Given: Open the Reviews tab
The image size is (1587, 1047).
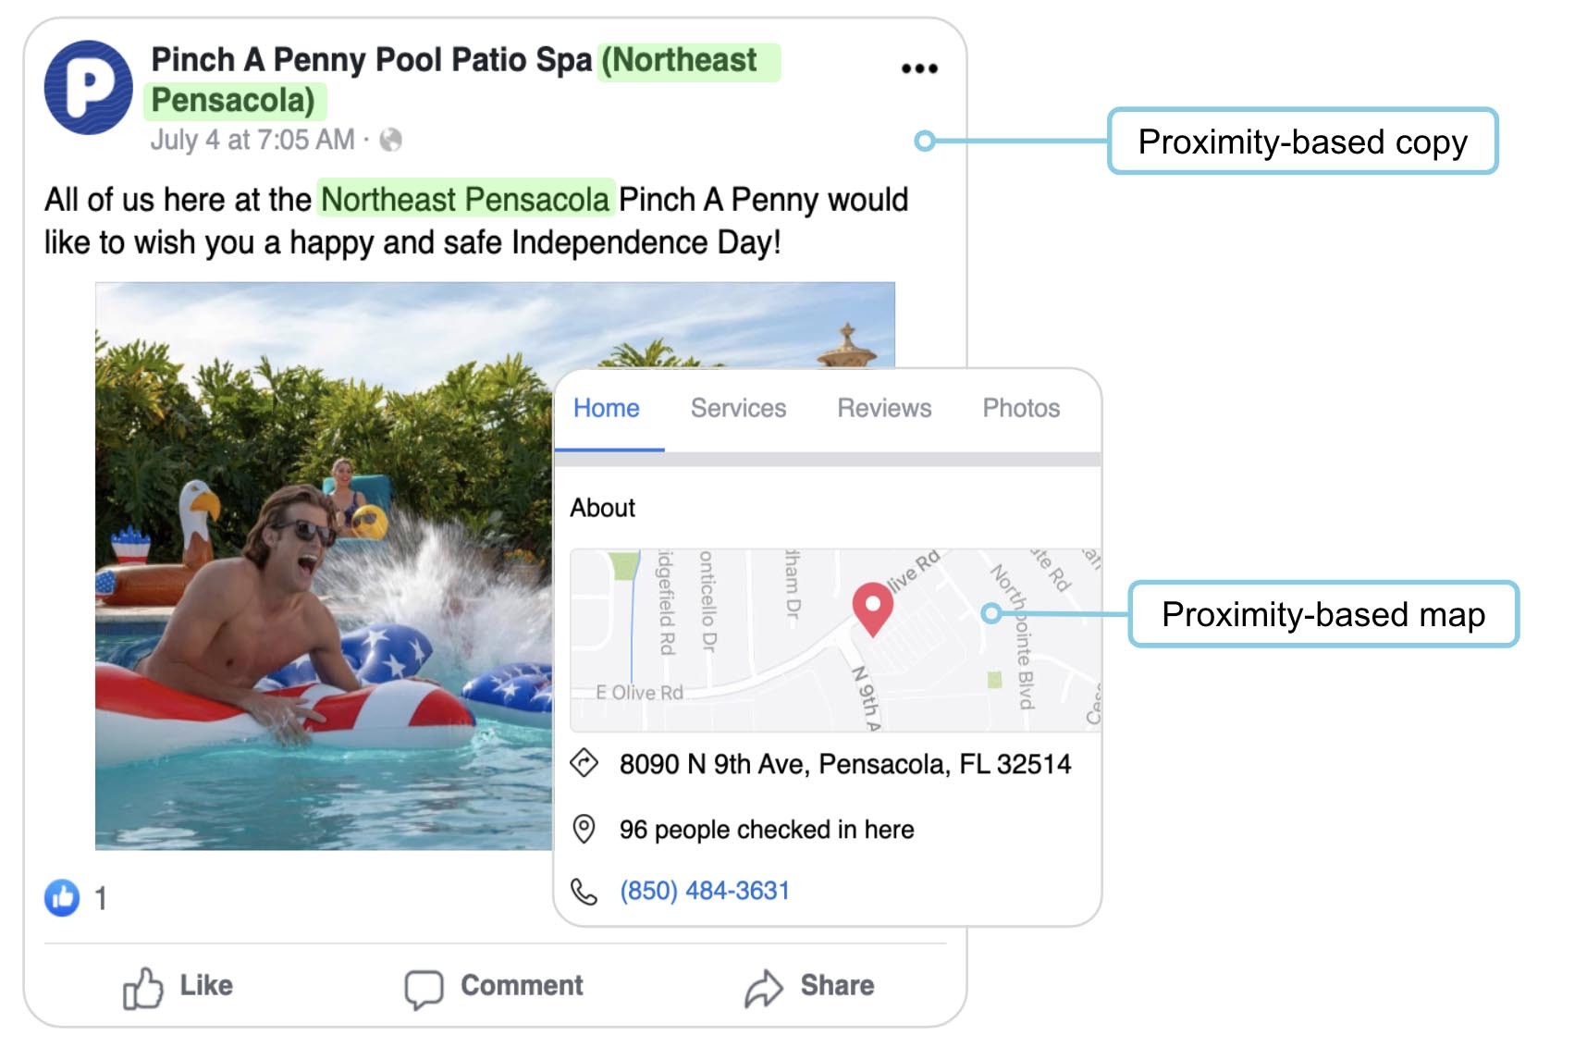Looking at the screenshot, I should [x=884, y=408].
